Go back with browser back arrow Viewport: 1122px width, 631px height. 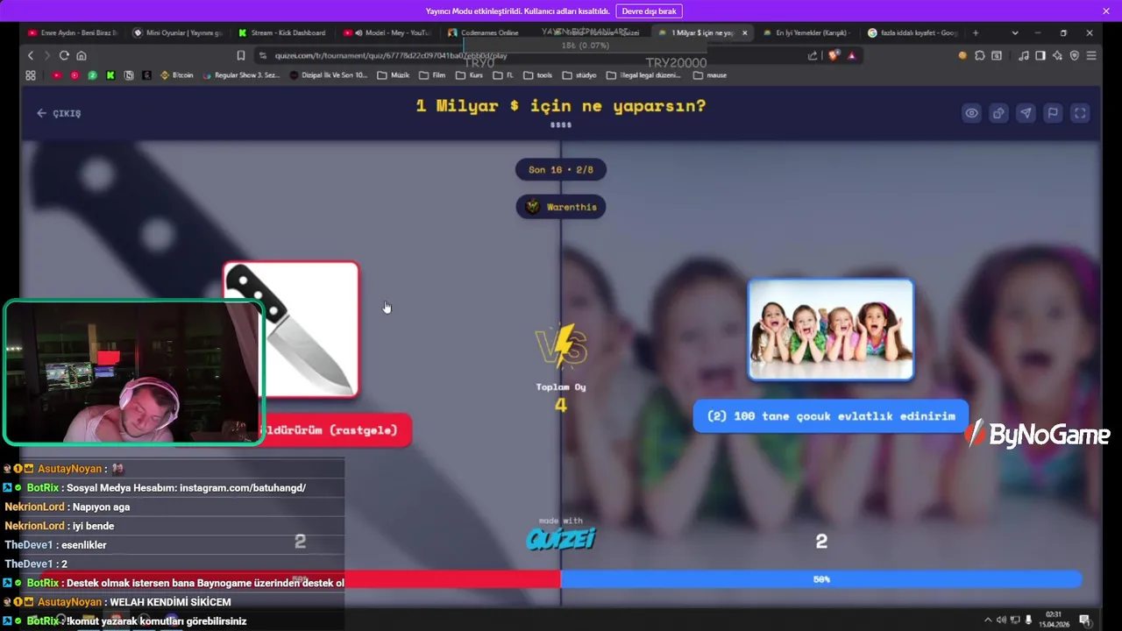(x=31, y=55)
